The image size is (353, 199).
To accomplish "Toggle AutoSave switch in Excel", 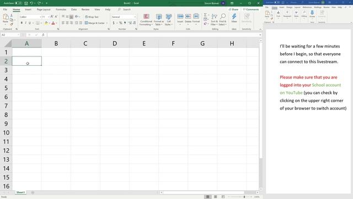I will tap(19, 3).
